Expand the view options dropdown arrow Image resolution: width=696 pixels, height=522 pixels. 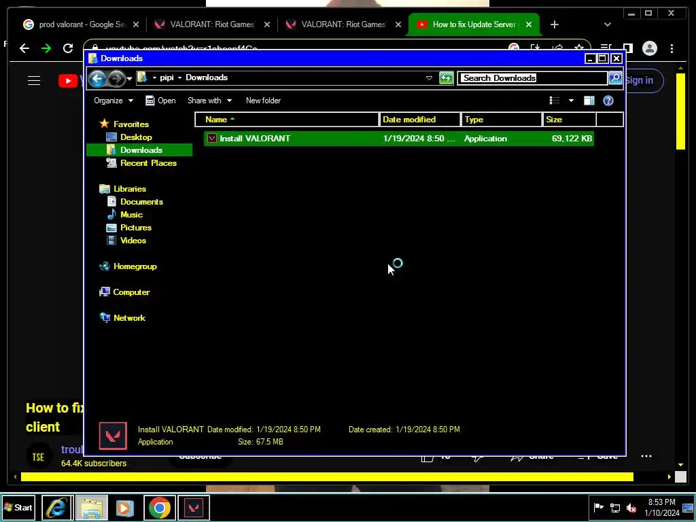[x=571, y=101]
